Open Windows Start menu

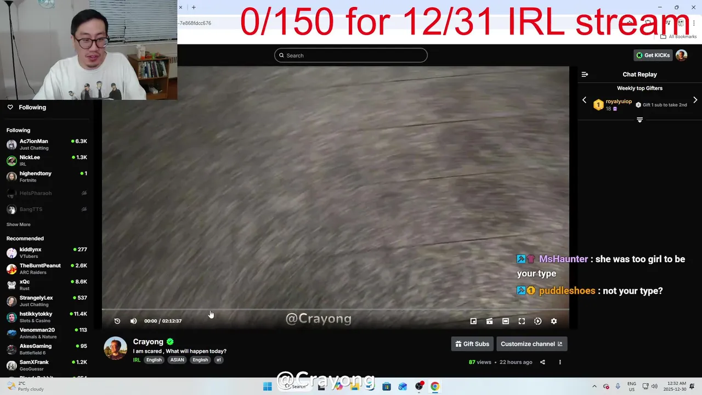click(267, 386)
